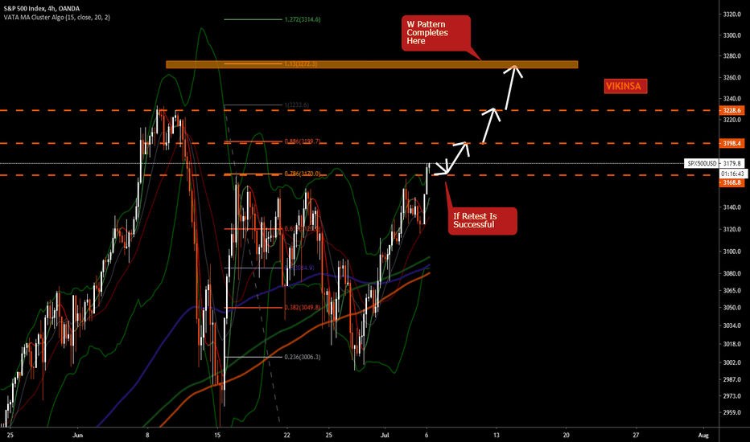Click the 3100.0 price axis value
This screenshot has width=750, height=442.
click(732, 252)
